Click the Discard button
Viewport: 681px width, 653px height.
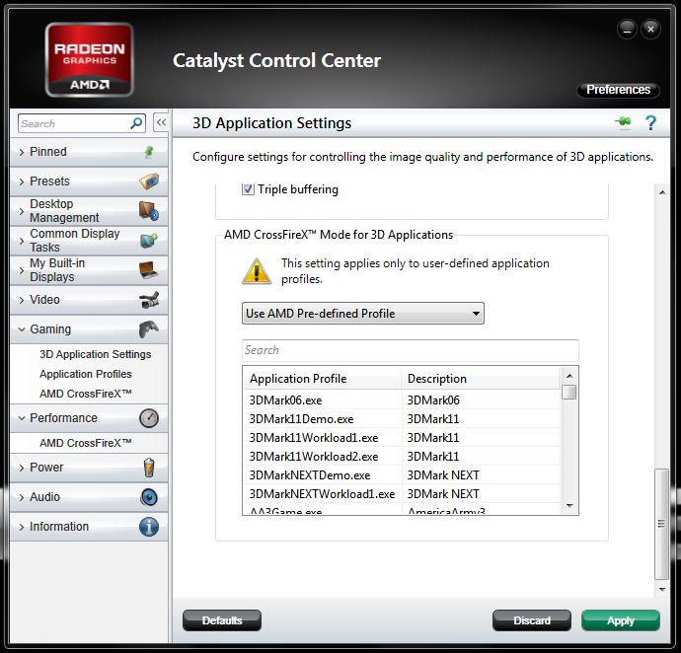[x=532, y=620]
